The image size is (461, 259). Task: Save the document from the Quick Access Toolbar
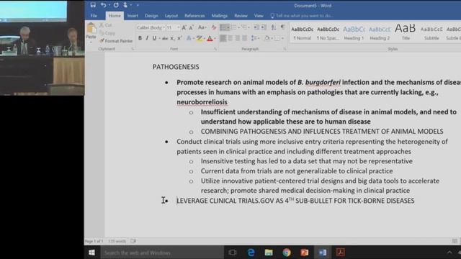[93, 5]
